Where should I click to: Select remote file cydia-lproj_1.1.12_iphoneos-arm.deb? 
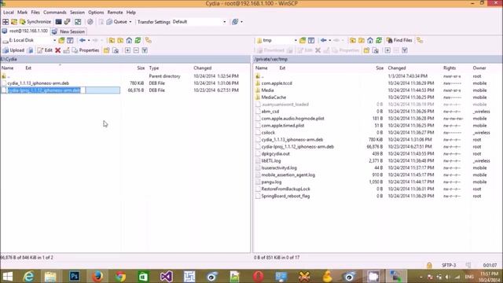pyautogui.click(x=297, y=147)
